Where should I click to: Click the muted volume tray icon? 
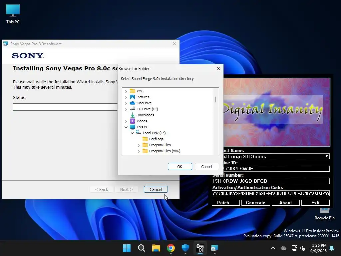(x=302, y=248)
